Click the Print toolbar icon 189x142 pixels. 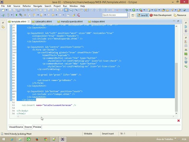18,10
